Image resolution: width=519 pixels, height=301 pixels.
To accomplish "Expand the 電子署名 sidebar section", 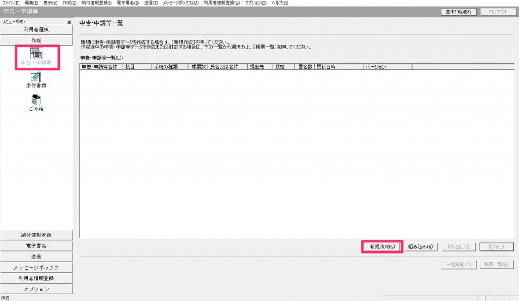I will coord(36,246).
